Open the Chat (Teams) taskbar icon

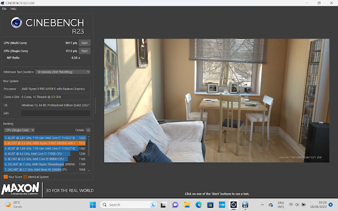point(175,205)
